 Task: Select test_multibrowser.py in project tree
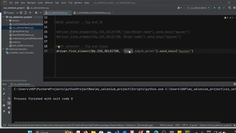click(x=23, y=45)
